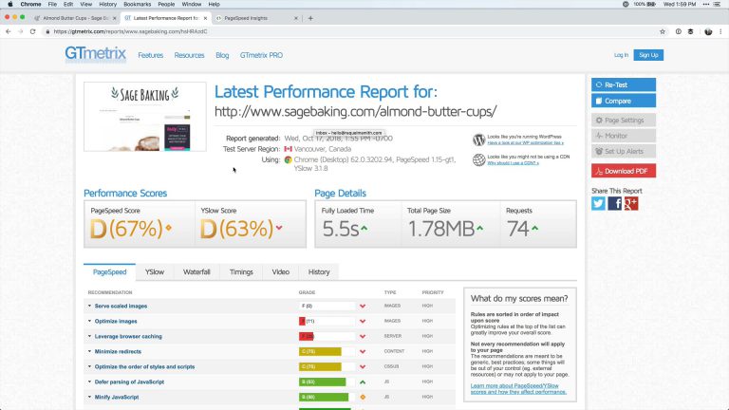
Task: Close the PageSpeed Insights tab
Action: pyautogui.click(x=296, y=18)
